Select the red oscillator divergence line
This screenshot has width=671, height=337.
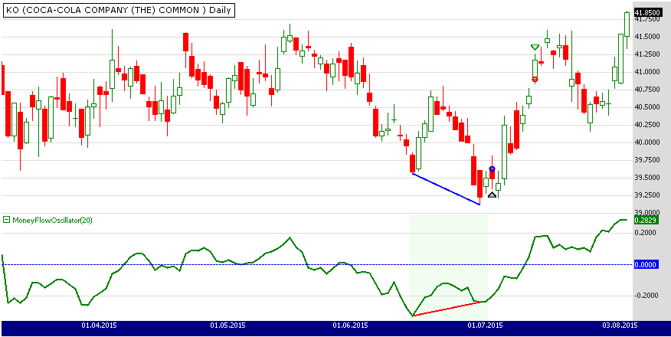pyautogui.click(x=449, y=309)
